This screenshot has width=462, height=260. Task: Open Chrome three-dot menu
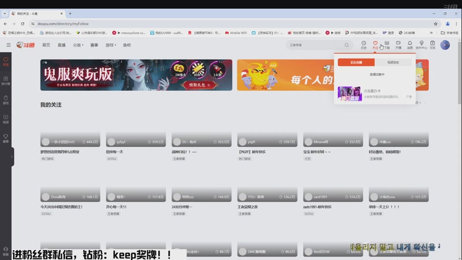[x=456, y=24]
